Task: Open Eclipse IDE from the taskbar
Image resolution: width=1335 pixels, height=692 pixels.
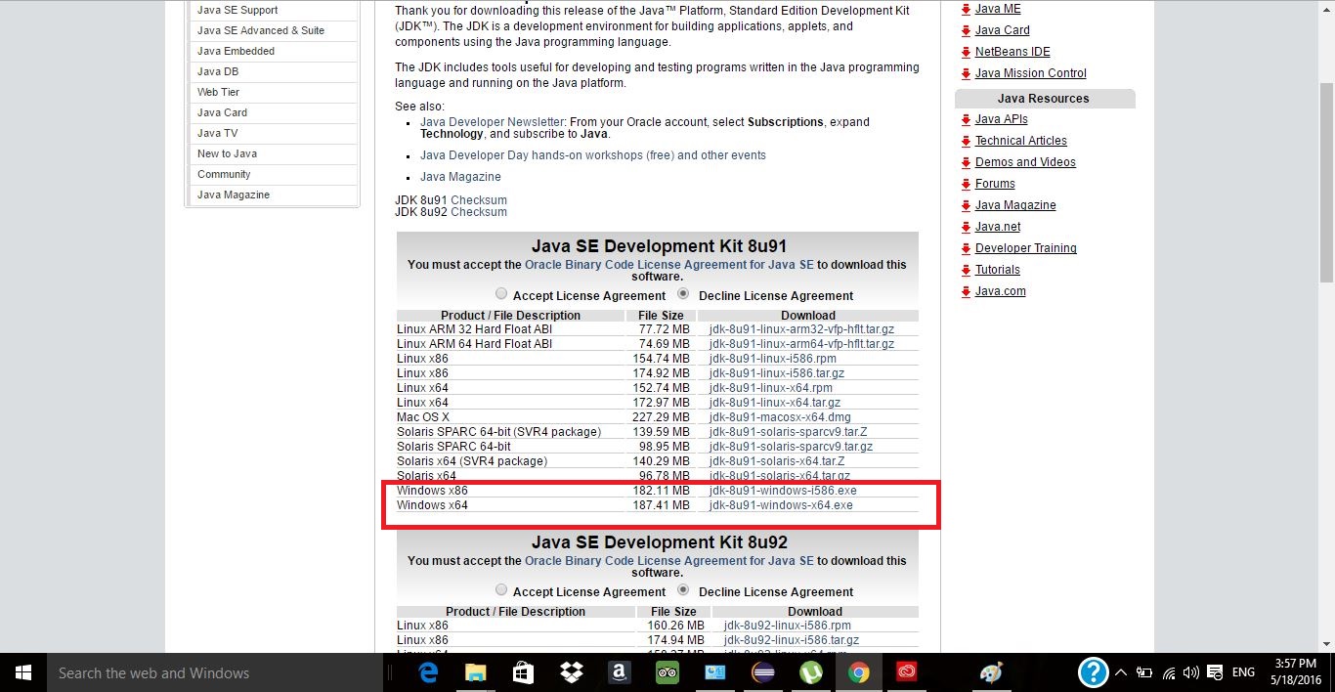Action: (x=762, y=672)
